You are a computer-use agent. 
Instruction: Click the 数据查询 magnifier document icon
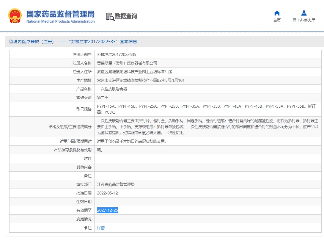pyautogui.click(x=110, y=17)
